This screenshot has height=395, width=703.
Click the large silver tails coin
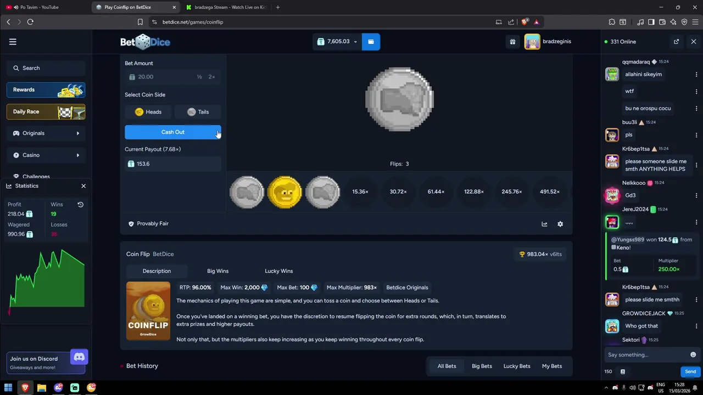pyautogui.click(x=399, y=99)
